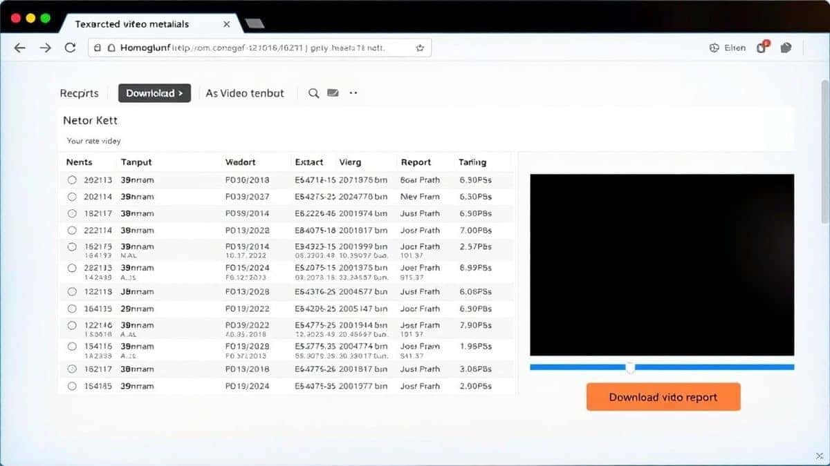Select the radio button for row 182117
The height and width of the screenshot is (466, 830).
(72, 213)
